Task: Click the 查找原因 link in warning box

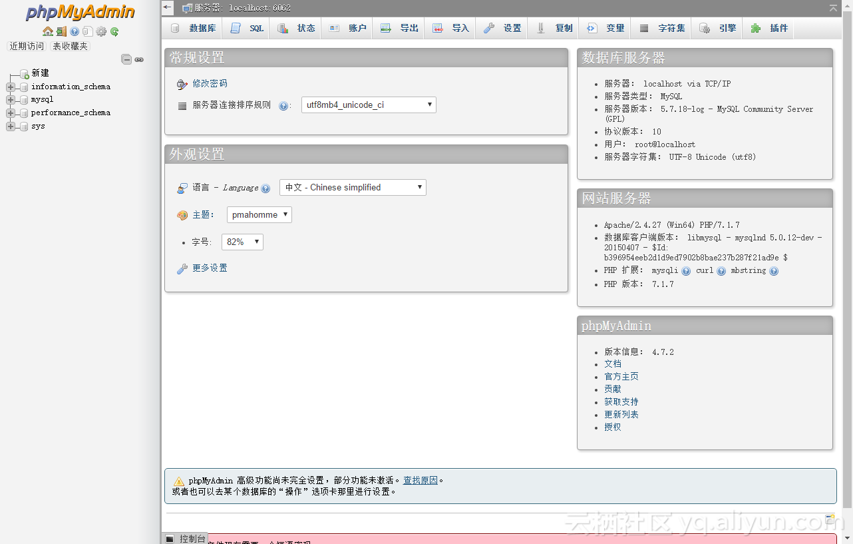Action: tap(421, 480)
